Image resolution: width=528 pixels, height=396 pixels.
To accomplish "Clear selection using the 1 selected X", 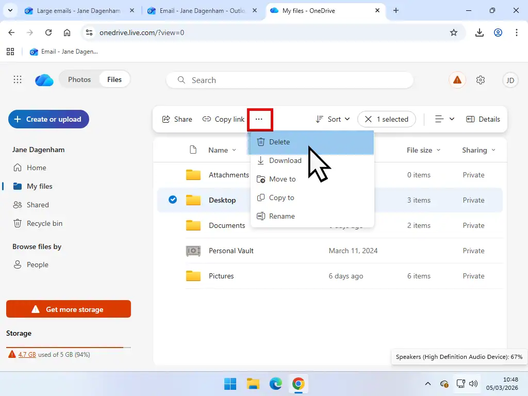I will point(369,119).
